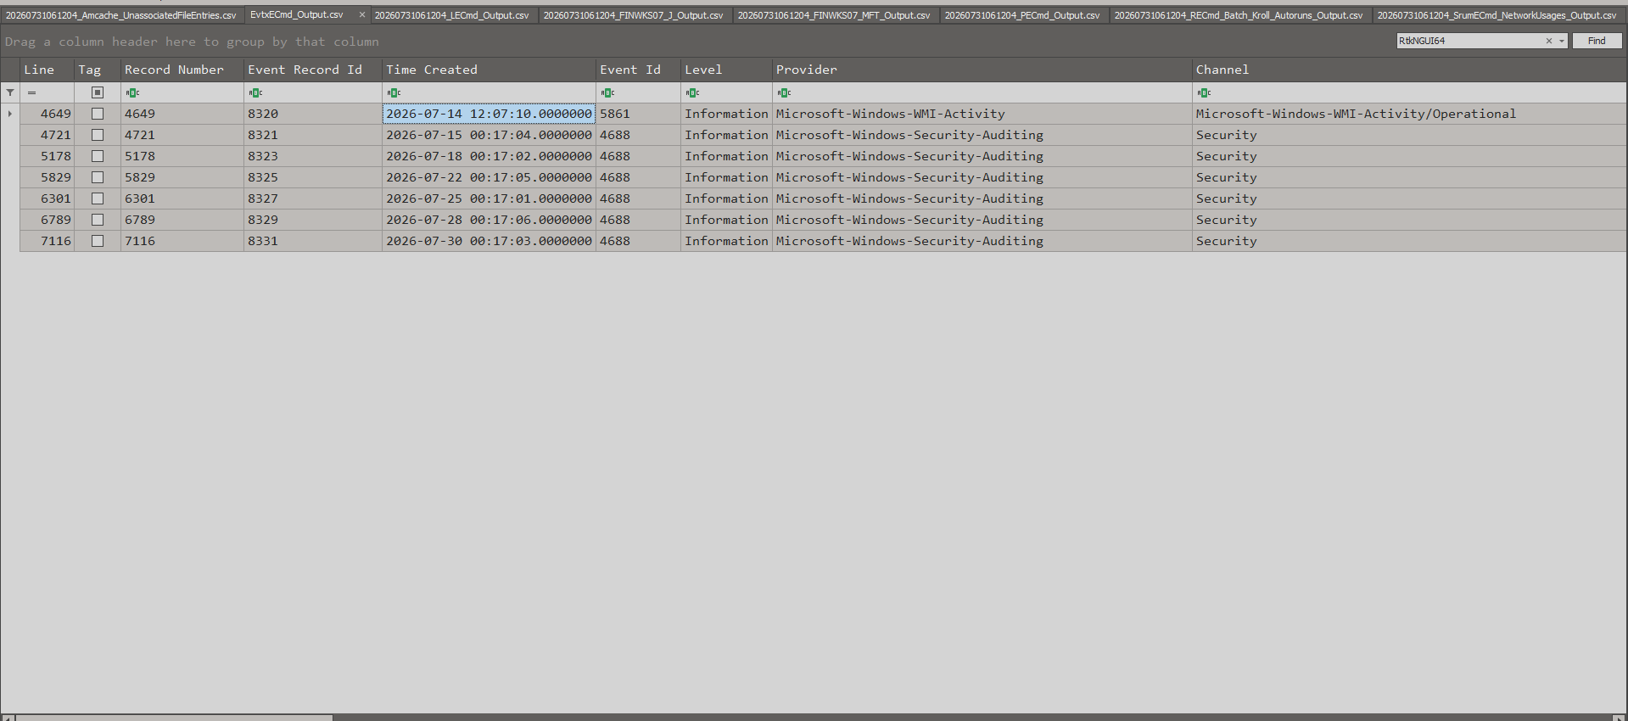
Task: Select the Microsoft-Windows-WMI-Activity/Operational channel cell
Action: pyautogui.click(x=1409, y=114)
